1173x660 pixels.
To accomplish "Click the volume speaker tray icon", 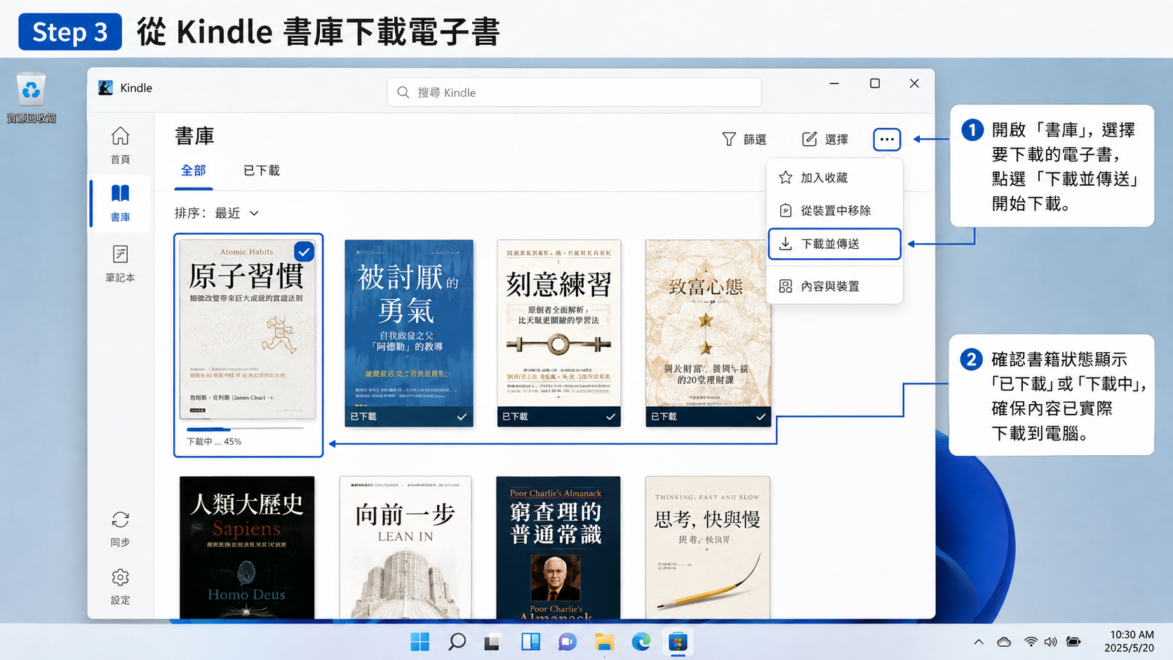I will (1050, 642).
